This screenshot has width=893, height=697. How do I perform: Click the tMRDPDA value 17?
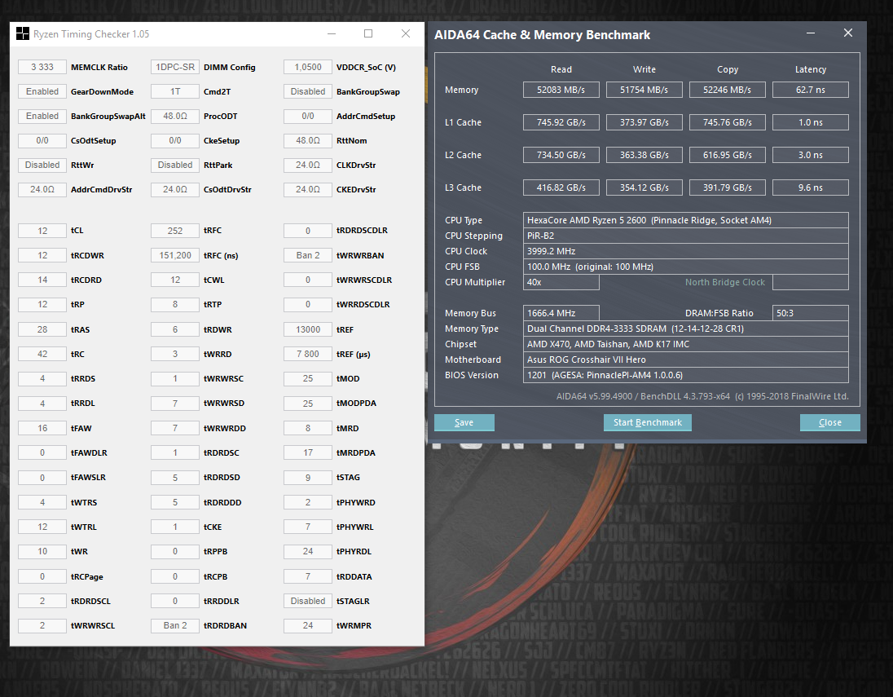click(307, 453)
